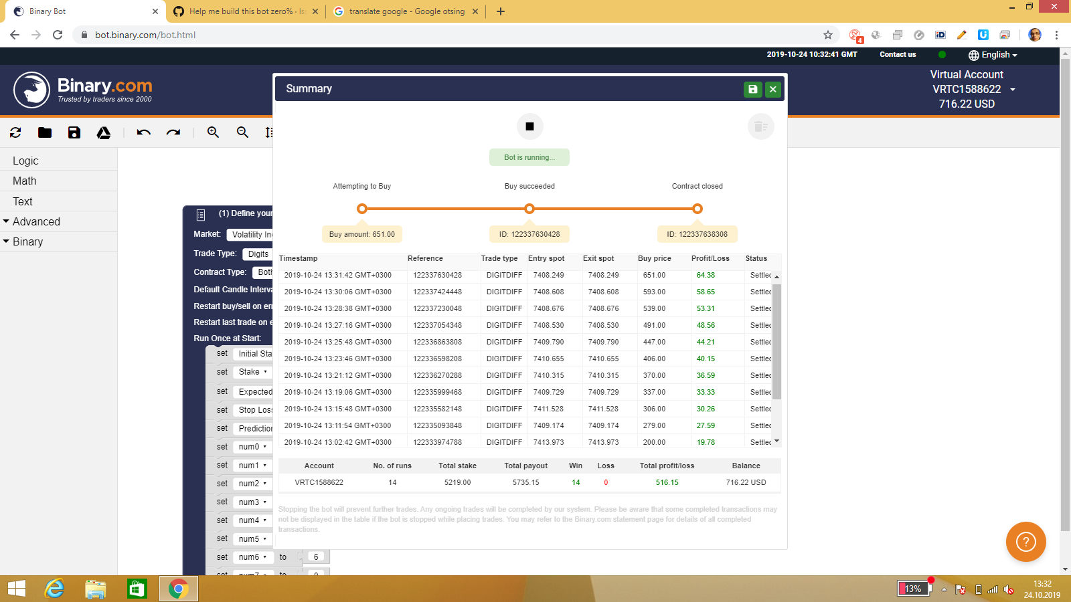This screenshot has height=602, width=1071.
Task: Click the Chrome profile avatar
Action: 1035,35
